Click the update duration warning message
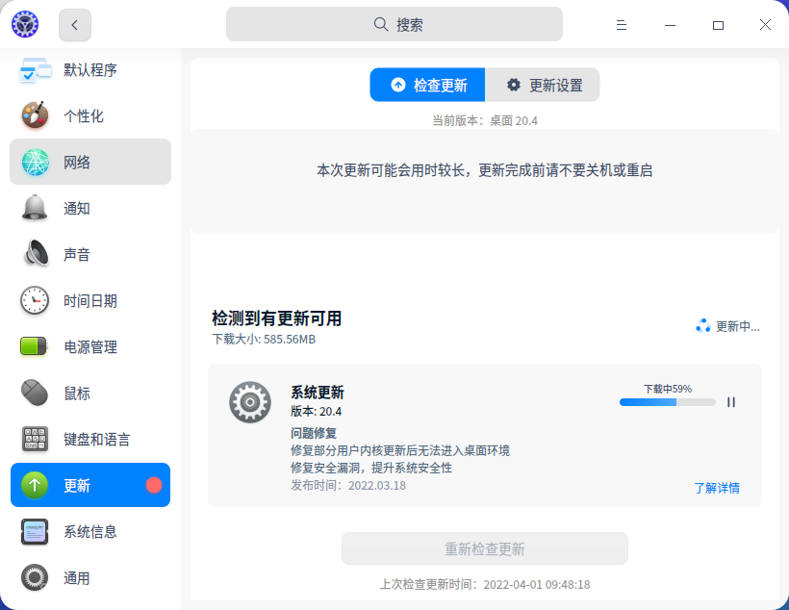789x610 pixels. 485,170
